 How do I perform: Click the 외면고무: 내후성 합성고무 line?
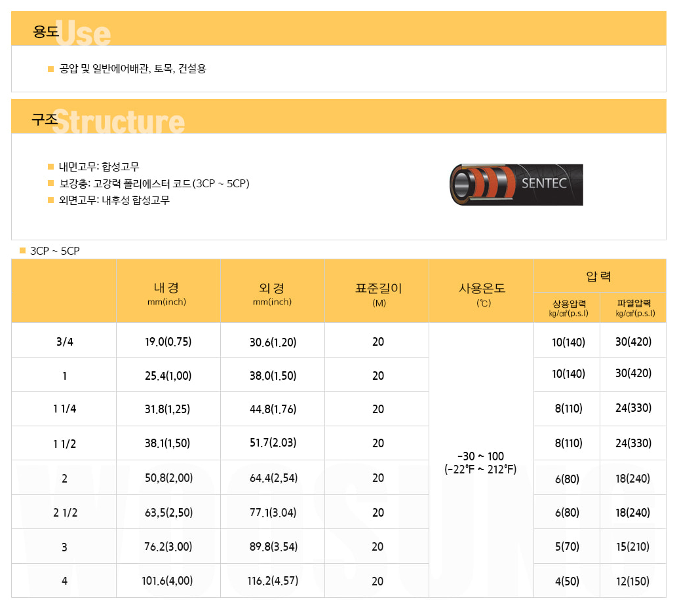114,200
